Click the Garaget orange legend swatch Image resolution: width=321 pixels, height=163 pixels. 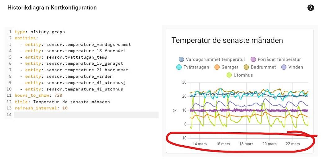point(216,67)
